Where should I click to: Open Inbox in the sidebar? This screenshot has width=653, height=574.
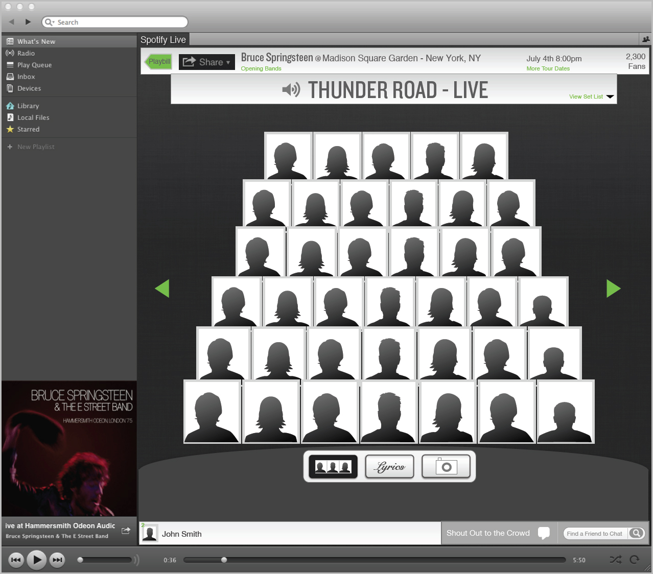coord(69,77)
